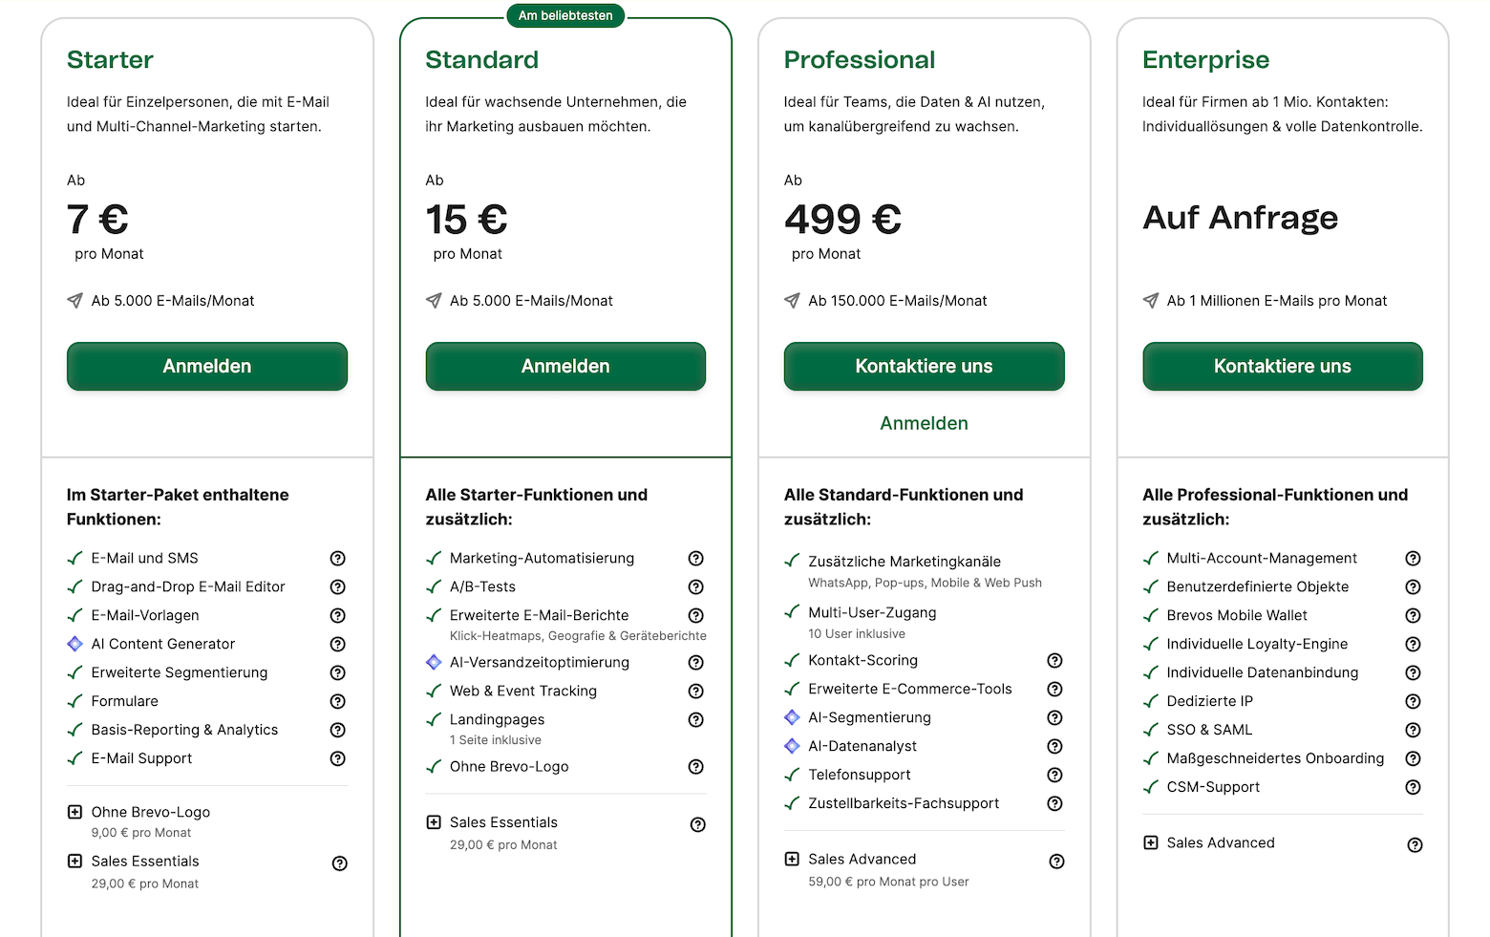Click the paper plane icon in the Enterprise plan
The height and width of the screenshot is (937, 1490).
coord(1150,300)
